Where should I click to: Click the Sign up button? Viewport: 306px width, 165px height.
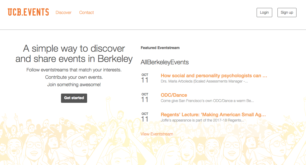287,12
